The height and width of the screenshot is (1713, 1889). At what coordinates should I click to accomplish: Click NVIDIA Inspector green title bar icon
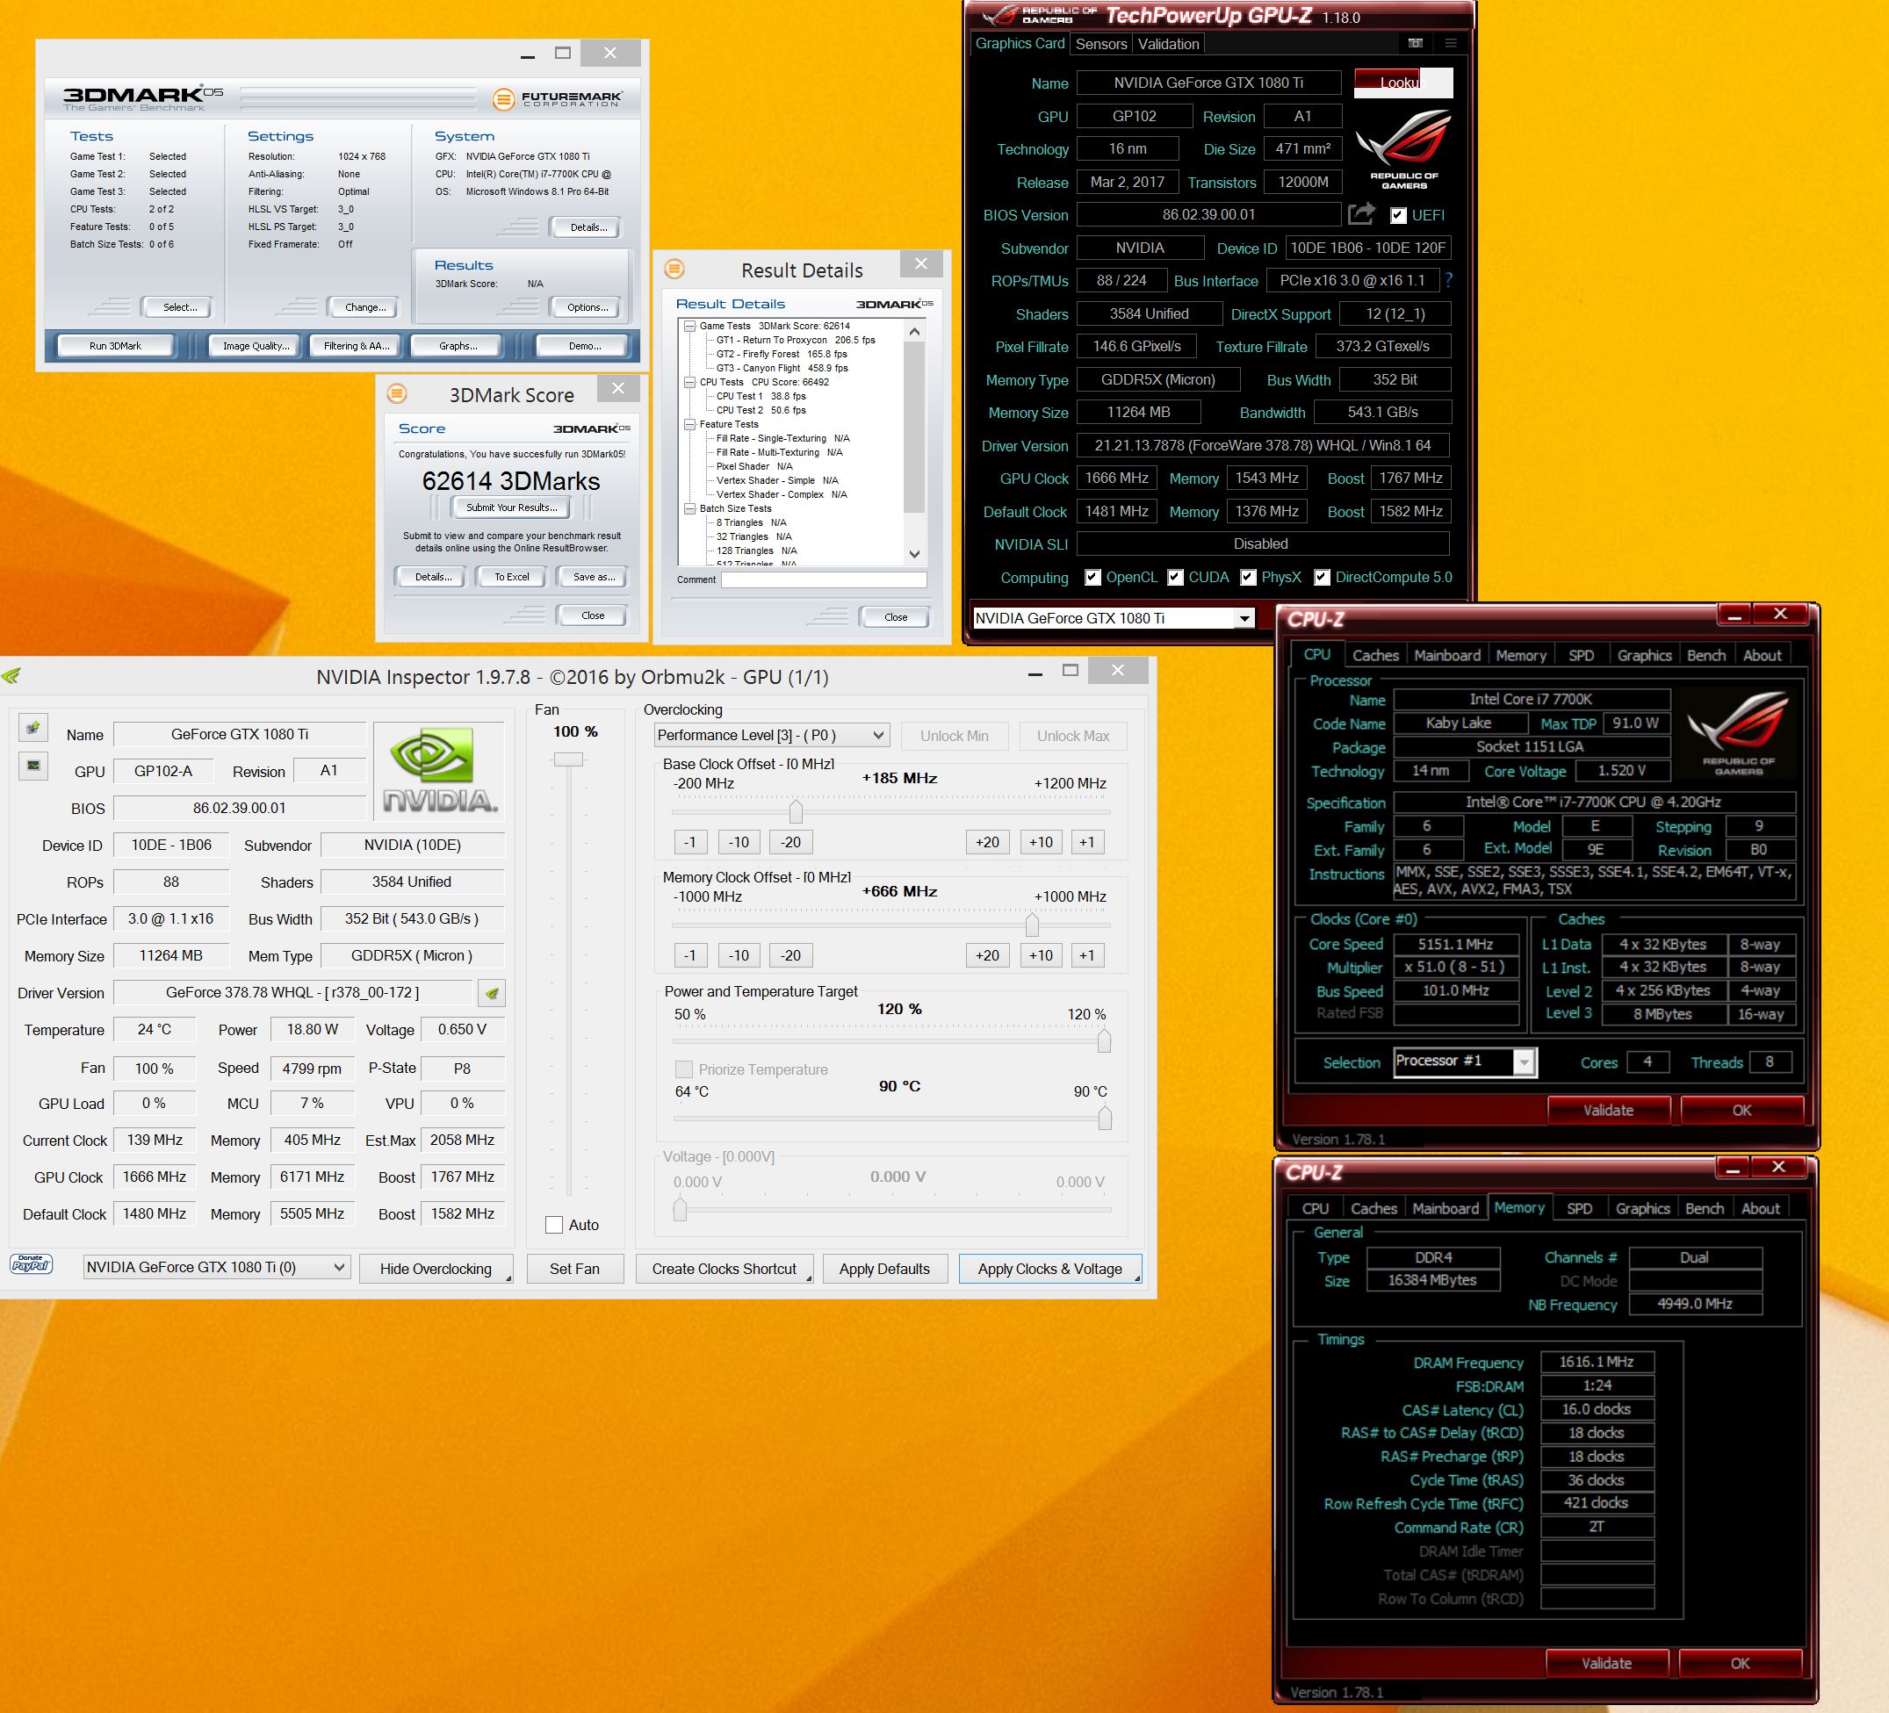pyautogui.click(x=11, y=675)
